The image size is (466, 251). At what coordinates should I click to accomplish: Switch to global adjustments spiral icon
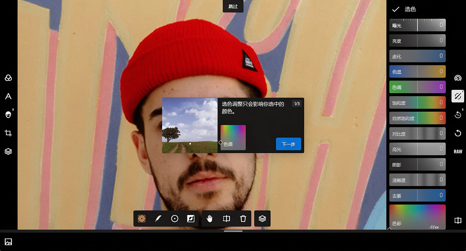(458, 78)
